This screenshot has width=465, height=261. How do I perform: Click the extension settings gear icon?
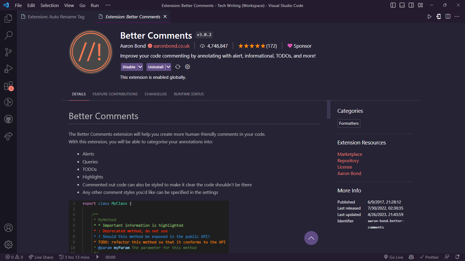[187, 67]
